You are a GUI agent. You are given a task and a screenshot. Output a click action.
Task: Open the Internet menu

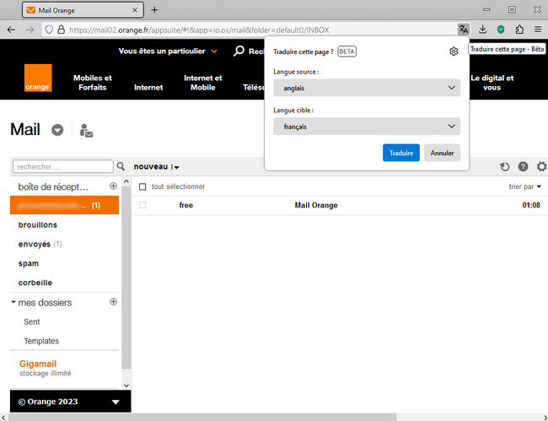point(148,88)
